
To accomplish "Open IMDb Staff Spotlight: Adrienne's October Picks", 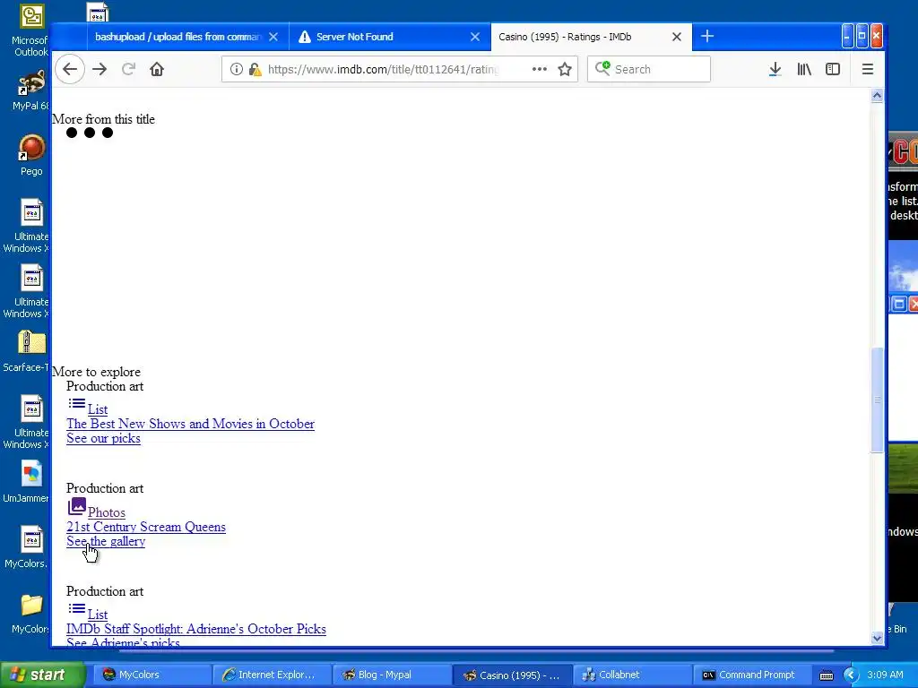I will pyautogui.click(x=196, y=629).
